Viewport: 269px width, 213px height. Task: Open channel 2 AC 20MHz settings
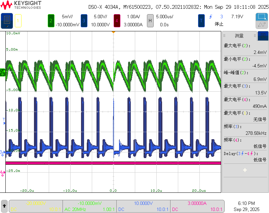pos(90,206)
